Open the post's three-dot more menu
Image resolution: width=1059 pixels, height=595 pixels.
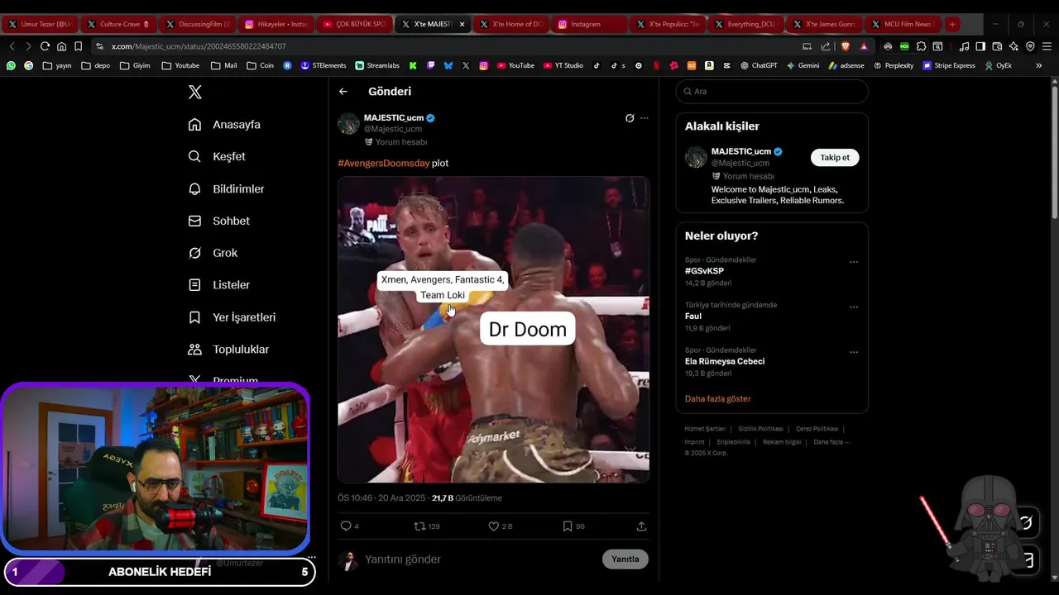click(645, 118)
